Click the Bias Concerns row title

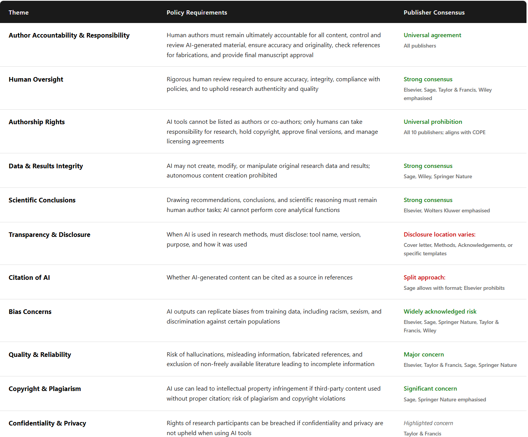pyautogui.click(x=30, y=312)
